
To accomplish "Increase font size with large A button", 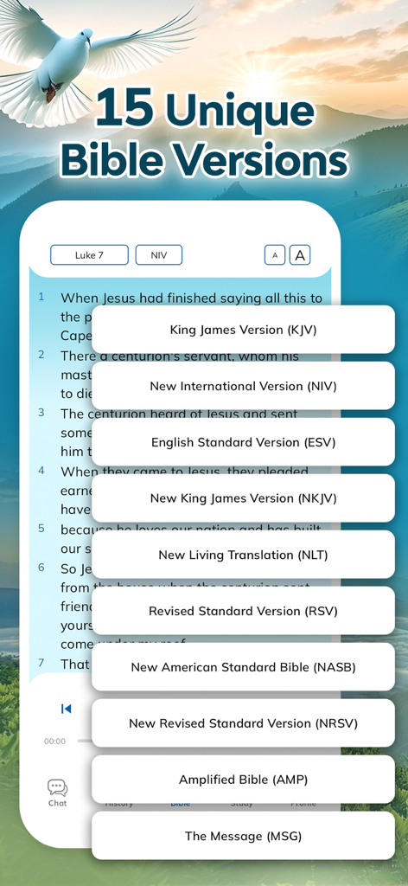I will coord(300,255).
